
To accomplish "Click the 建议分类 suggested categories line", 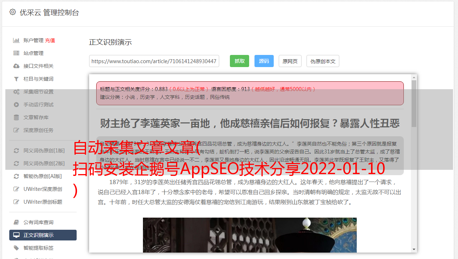I will pos(165,97).
